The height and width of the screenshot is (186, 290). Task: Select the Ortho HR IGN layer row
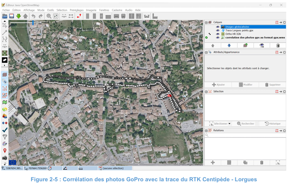coord(253,34)
